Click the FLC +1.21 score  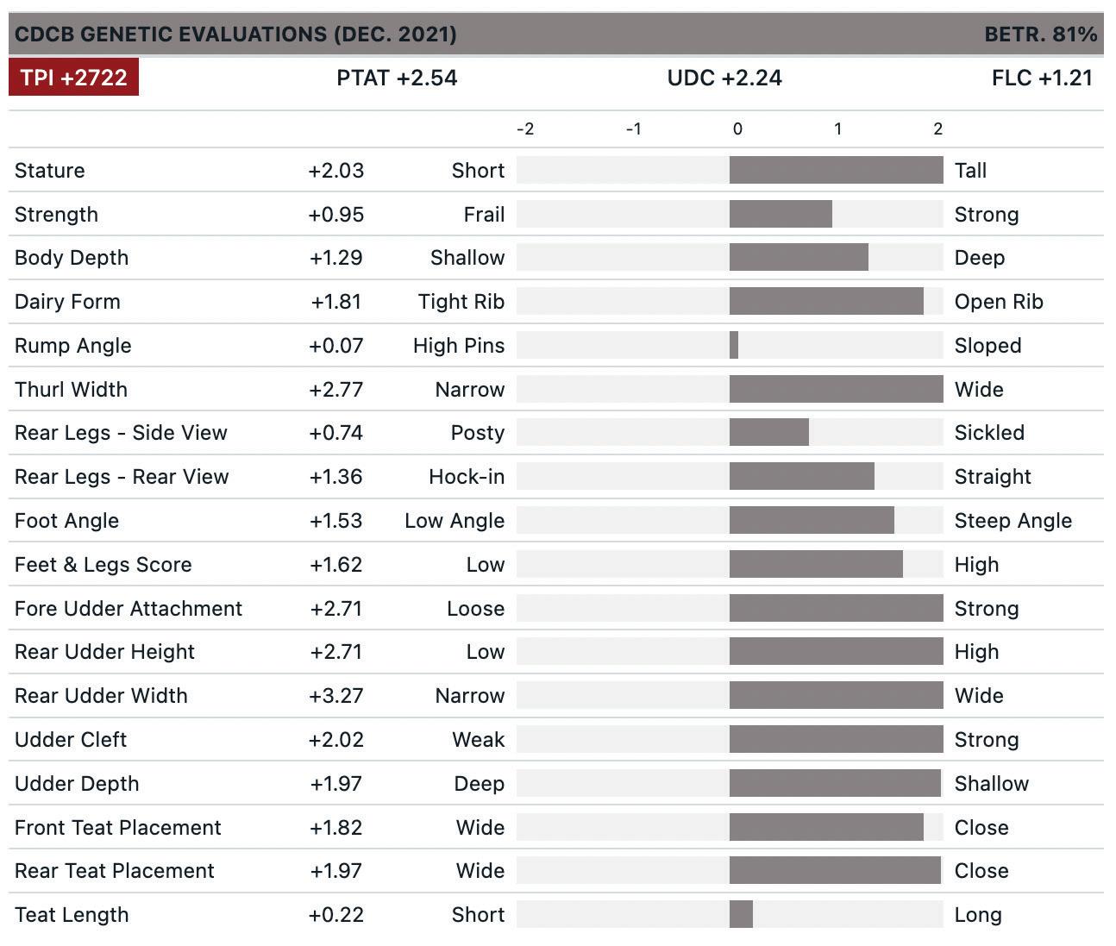pos(1042,78)
